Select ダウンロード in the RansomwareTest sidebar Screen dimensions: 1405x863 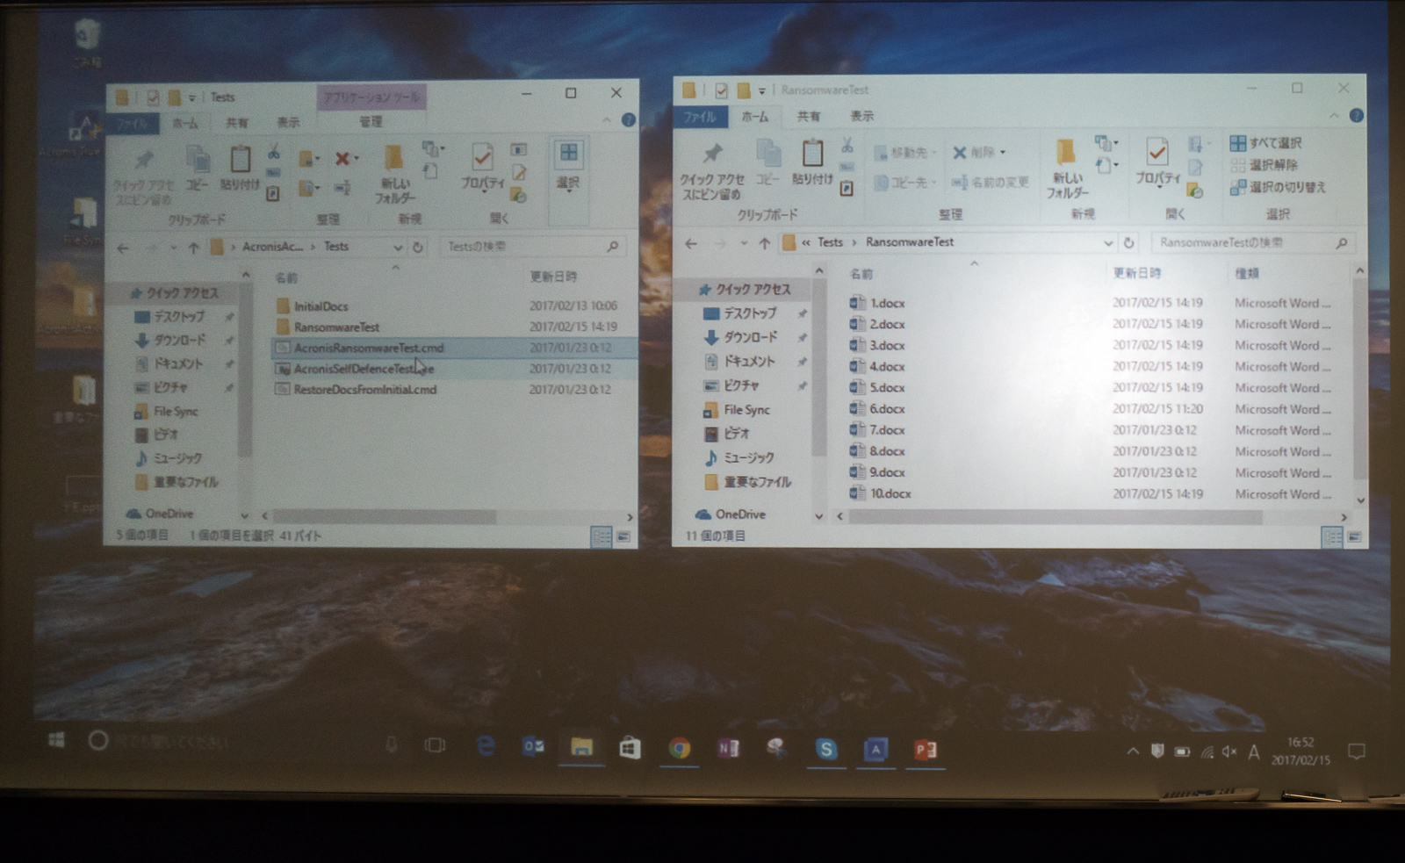tap(750, 337)
